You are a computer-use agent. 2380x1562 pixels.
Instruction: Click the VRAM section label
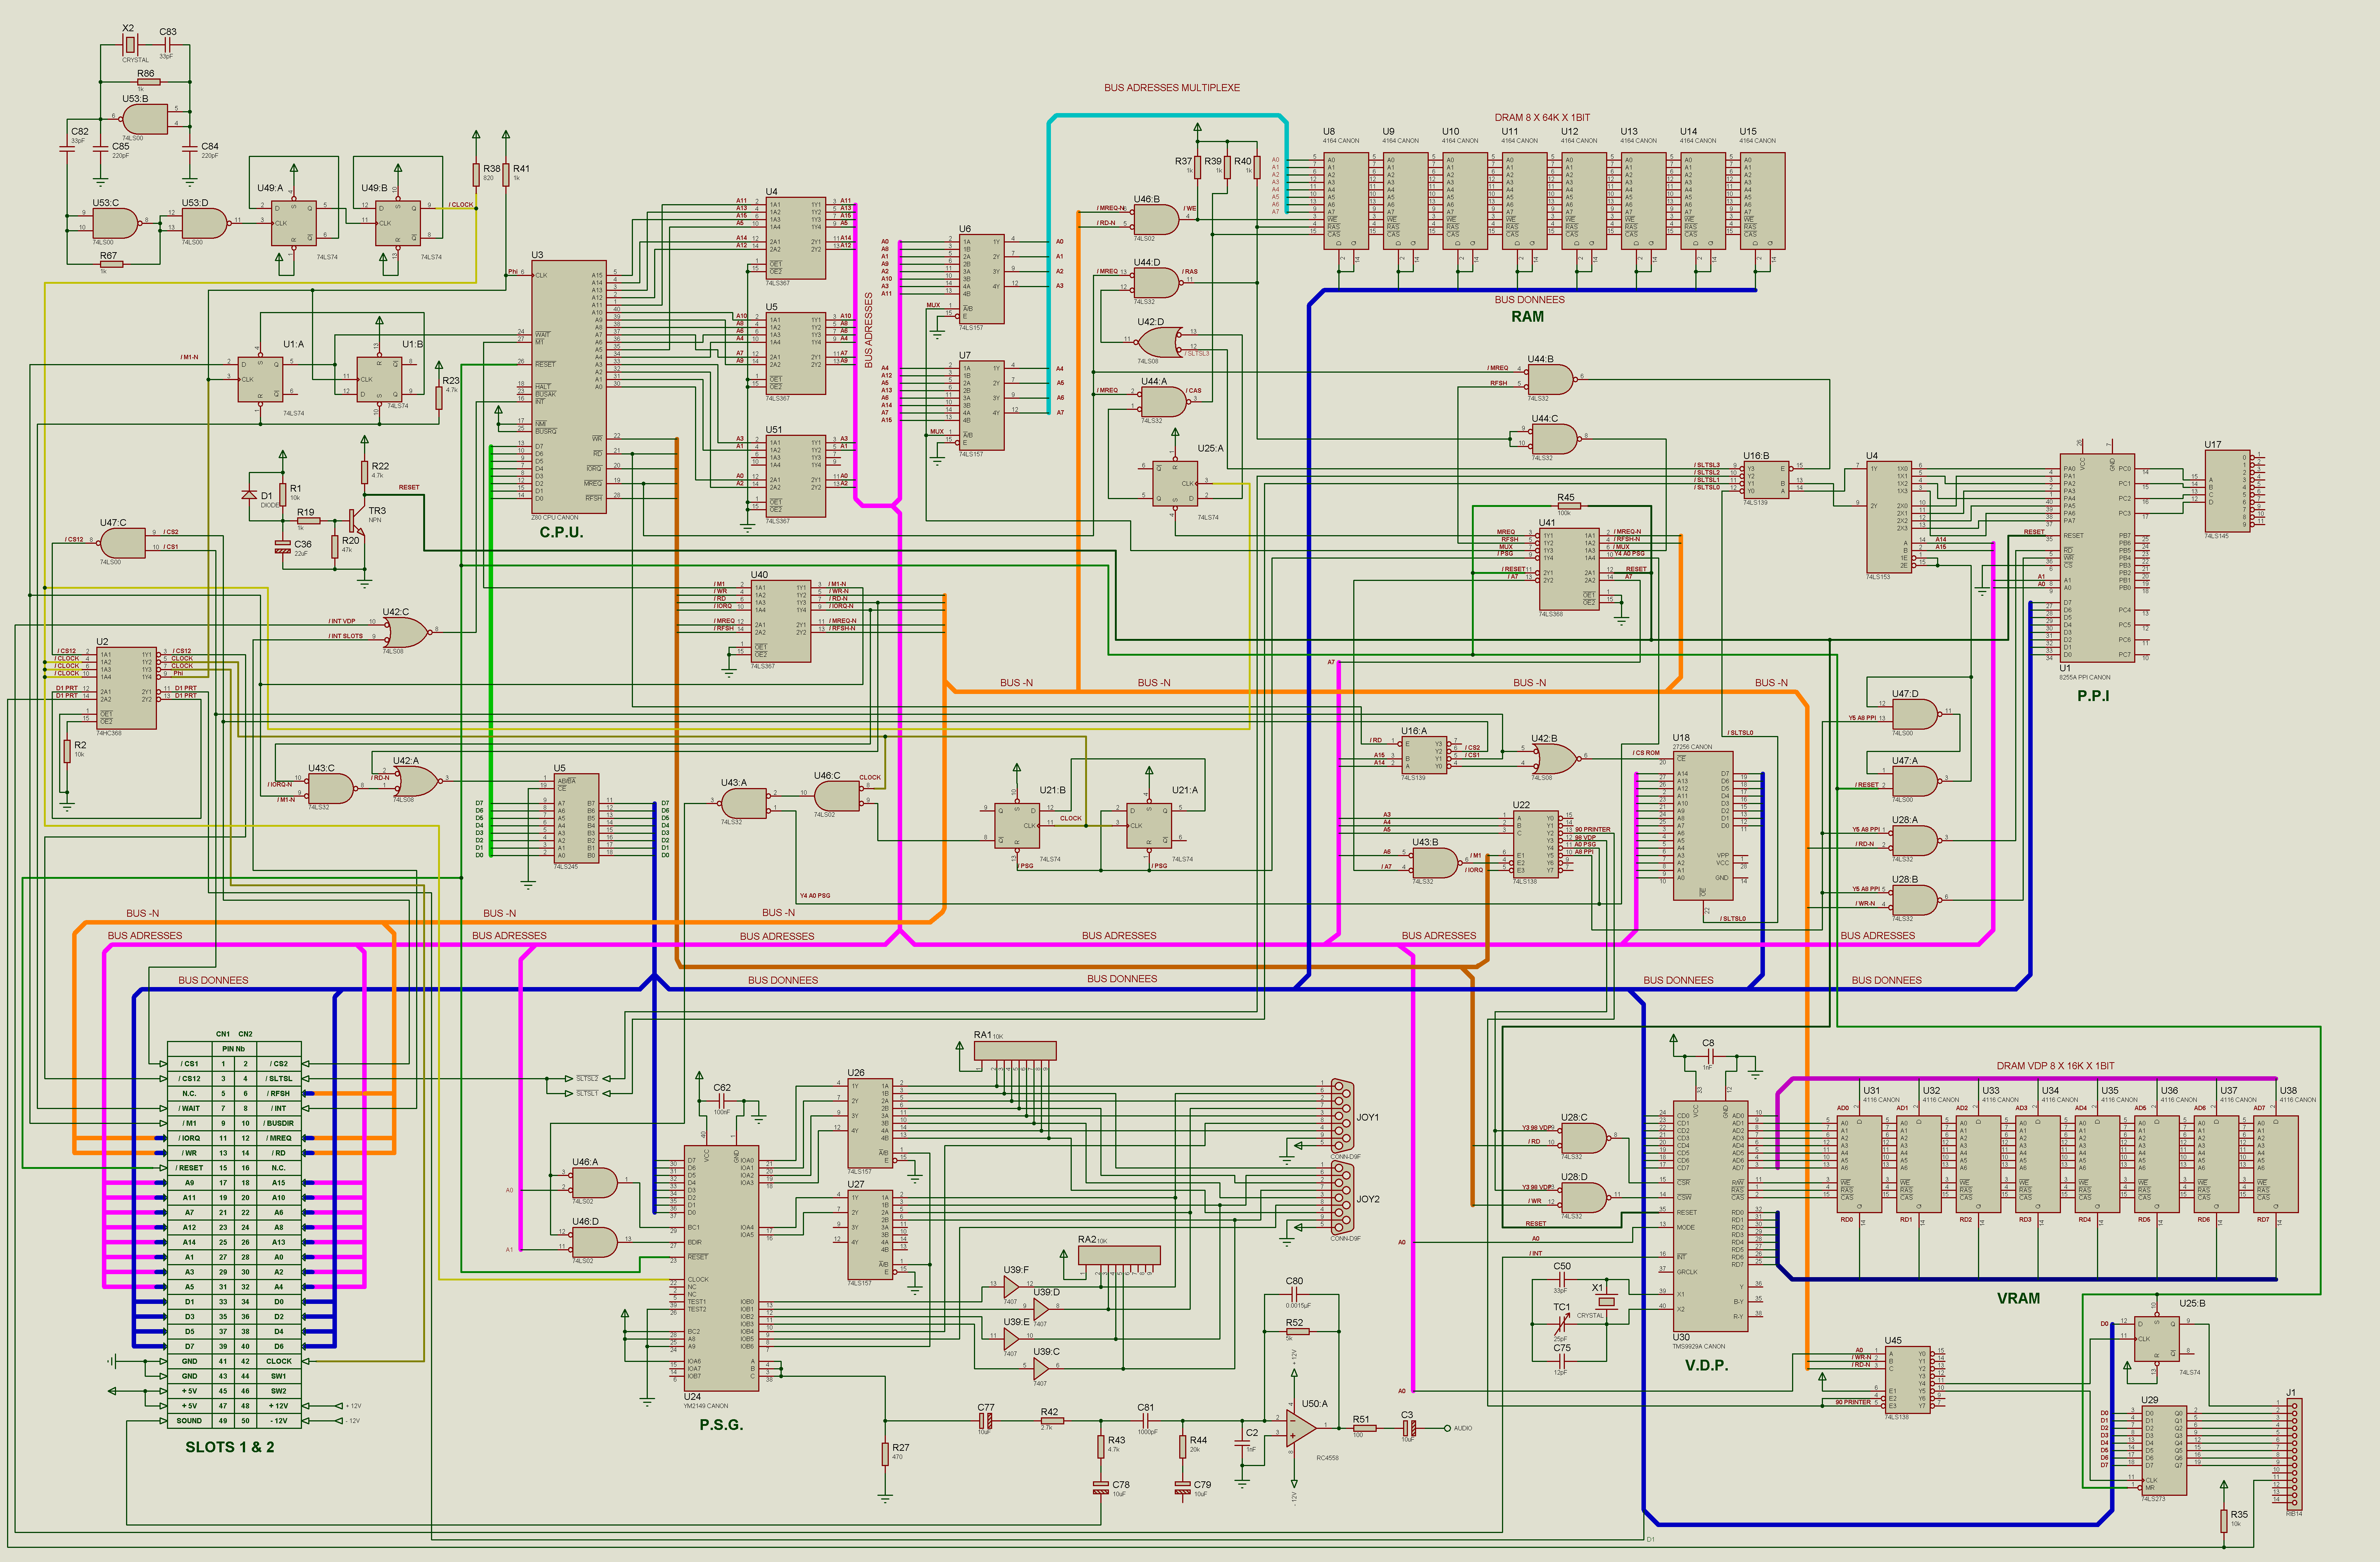[x=2018, y=1298]
